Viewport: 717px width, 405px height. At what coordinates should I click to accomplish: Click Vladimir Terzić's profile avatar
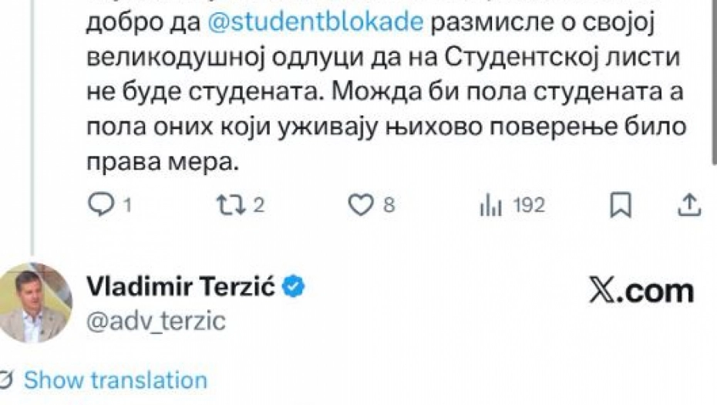(35, 302)
